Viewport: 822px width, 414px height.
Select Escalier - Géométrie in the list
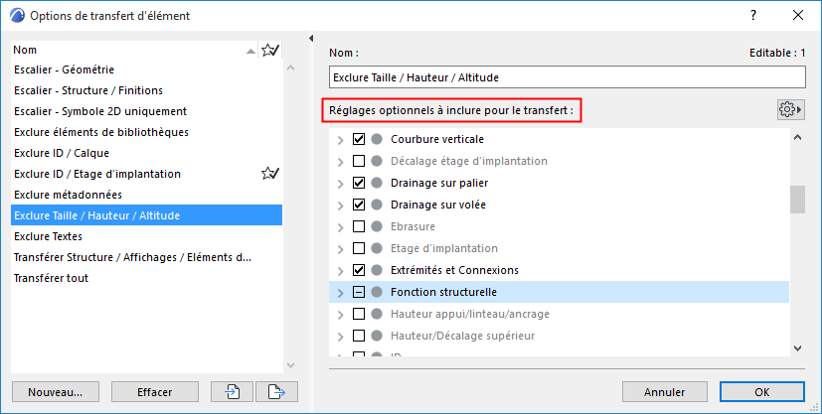[x=65, y=69]
